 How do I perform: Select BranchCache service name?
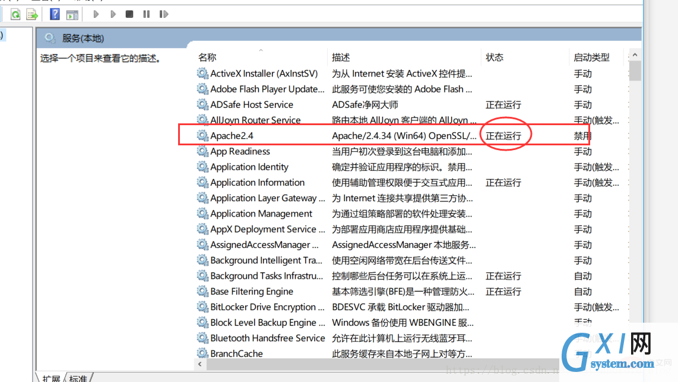coord(236,354)
